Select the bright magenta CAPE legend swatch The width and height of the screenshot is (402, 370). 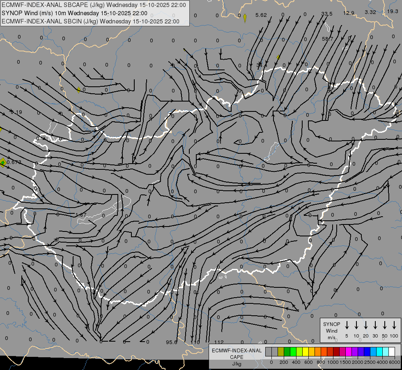[x=349, y=351]
